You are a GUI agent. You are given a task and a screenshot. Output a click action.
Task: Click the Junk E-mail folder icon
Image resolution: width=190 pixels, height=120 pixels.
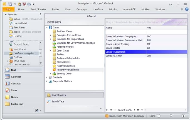tap(11, 49)
